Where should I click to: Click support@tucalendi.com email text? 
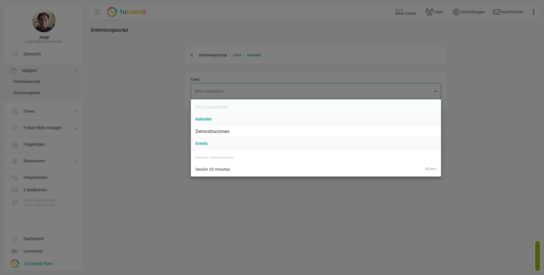44,42
